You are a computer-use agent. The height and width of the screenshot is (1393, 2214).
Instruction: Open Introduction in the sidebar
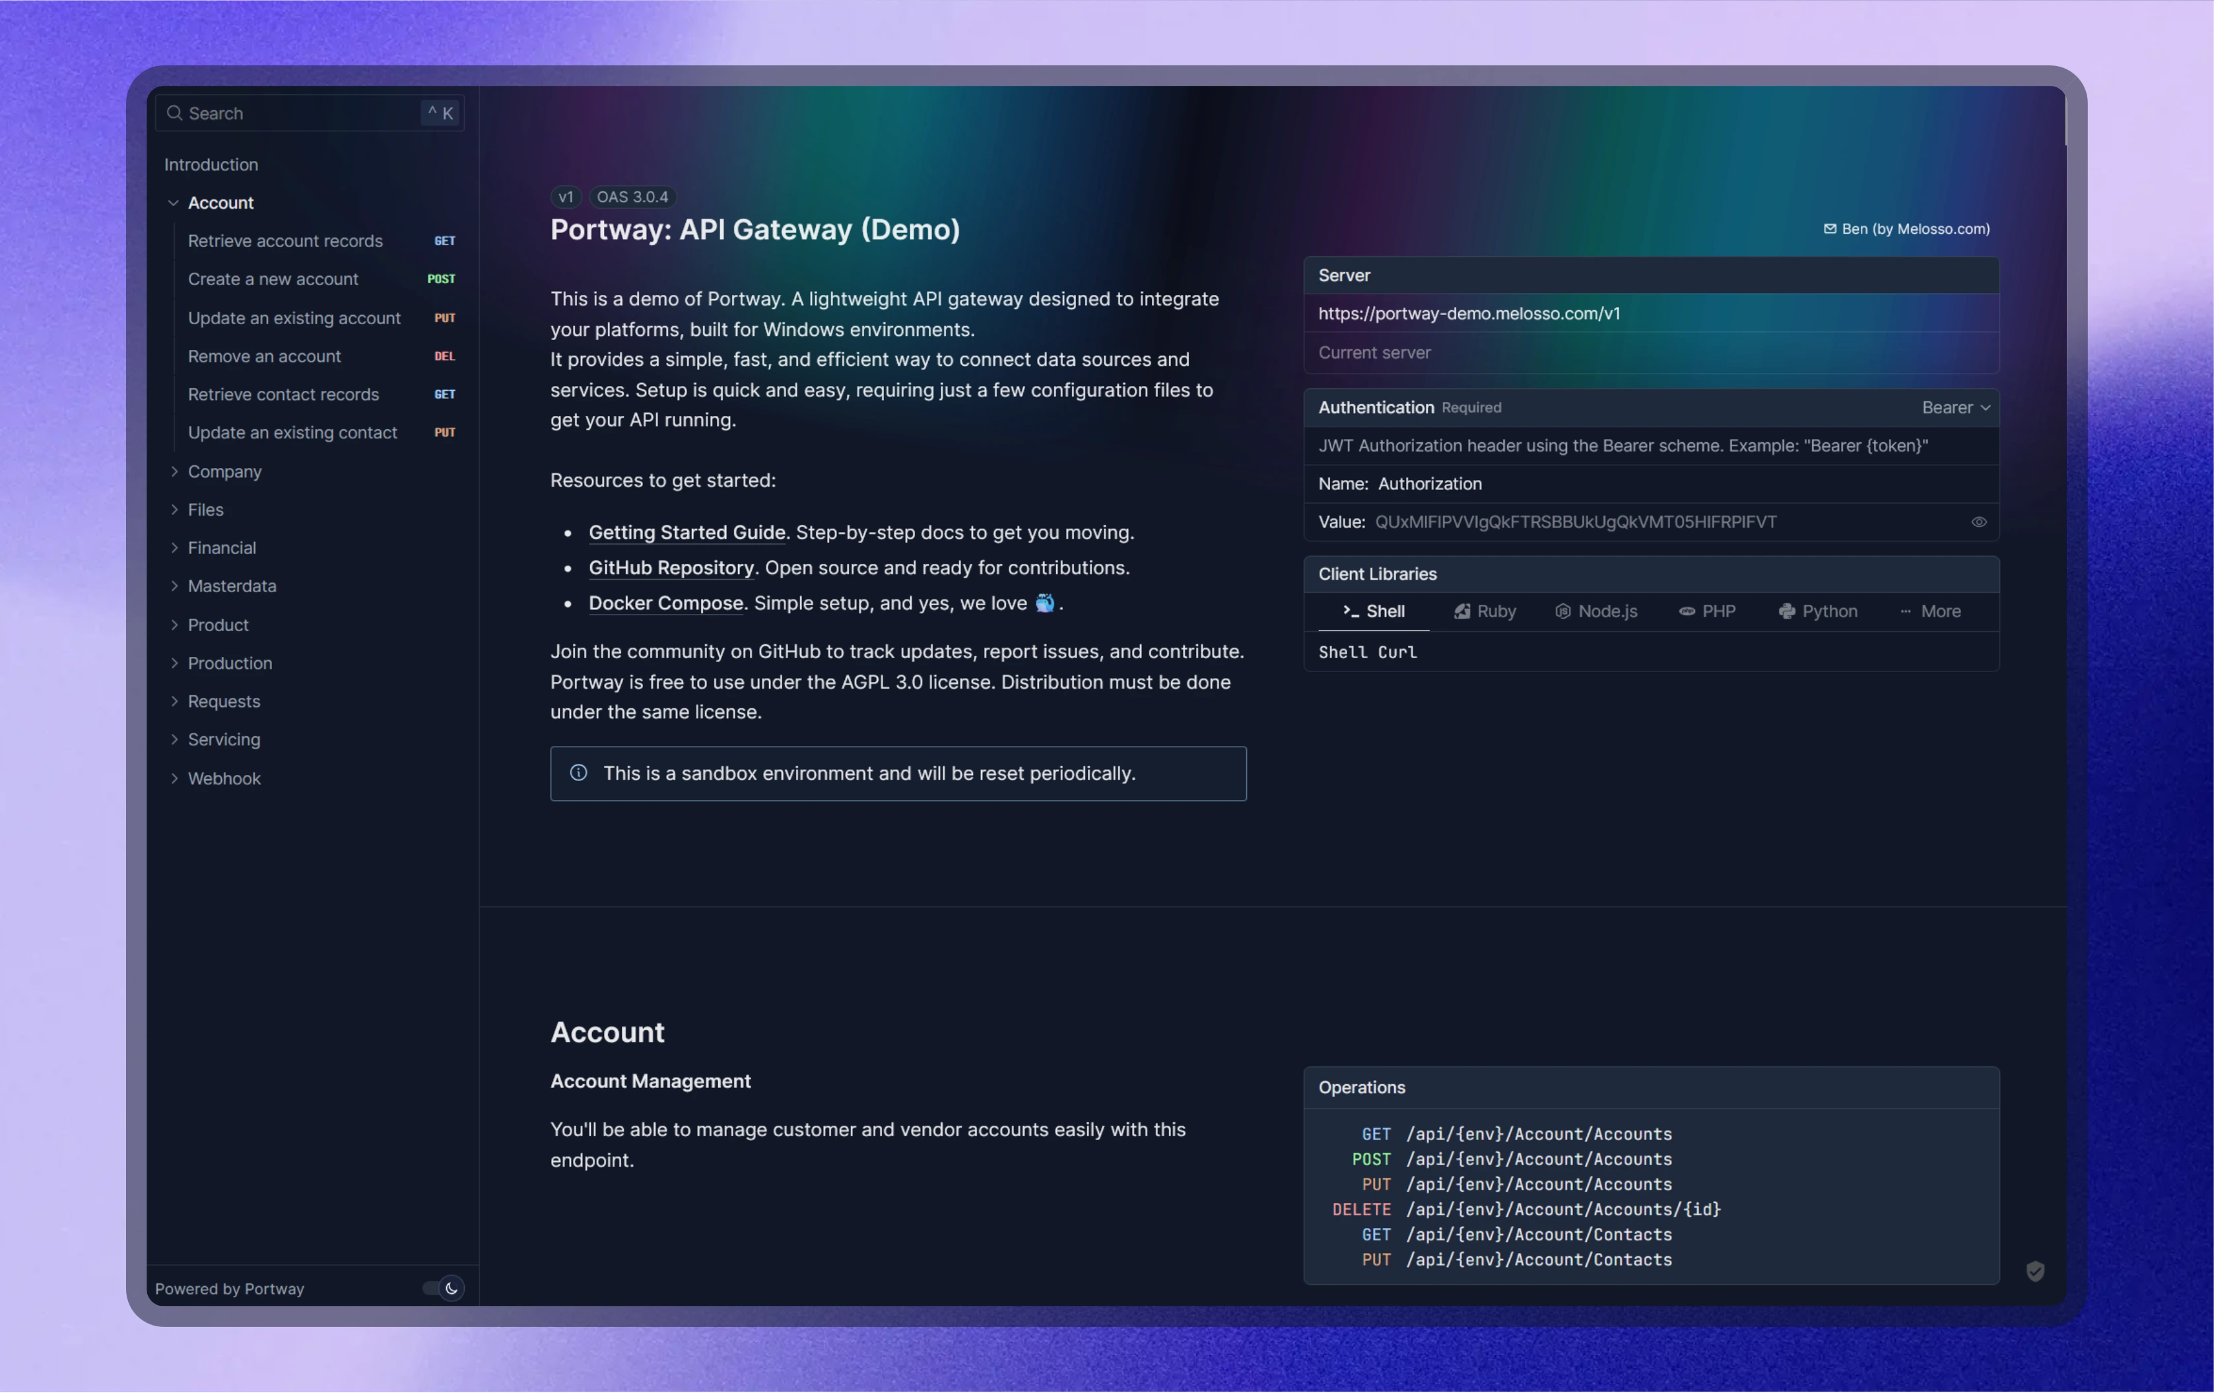(211, 164)
